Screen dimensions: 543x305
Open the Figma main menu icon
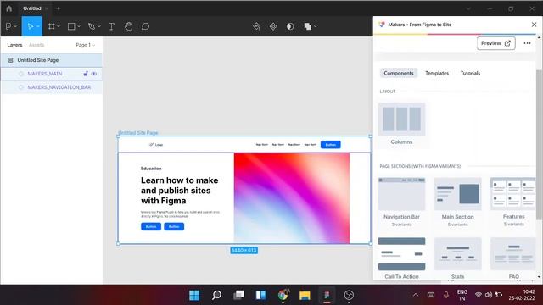8,26
